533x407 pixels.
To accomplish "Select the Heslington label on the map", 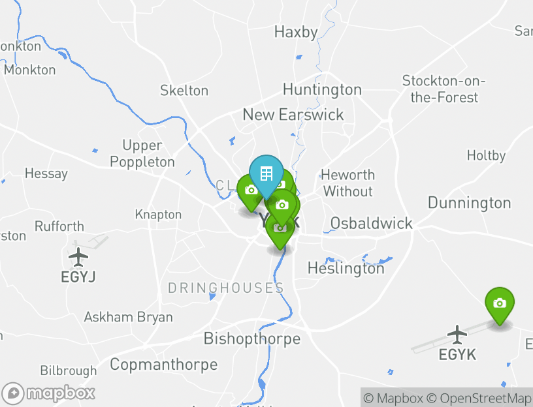I will [x=346, y=268].
